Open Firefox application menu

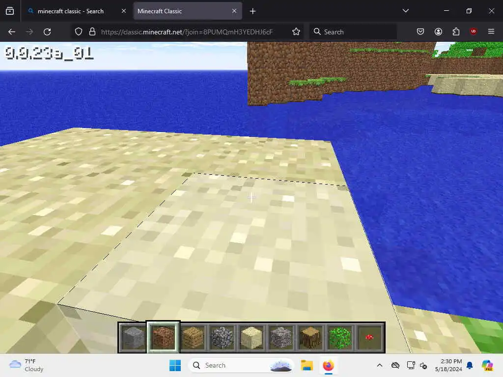(491, 31)
